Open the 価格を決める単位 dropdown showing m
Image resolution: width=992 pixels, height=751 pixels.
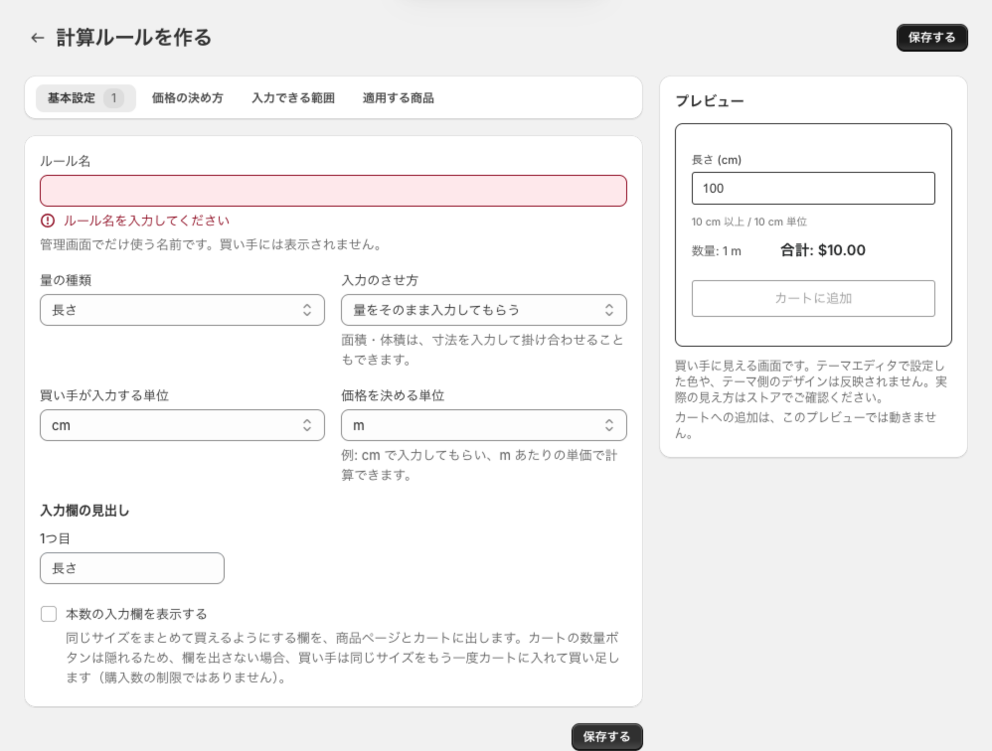(484, 425)
